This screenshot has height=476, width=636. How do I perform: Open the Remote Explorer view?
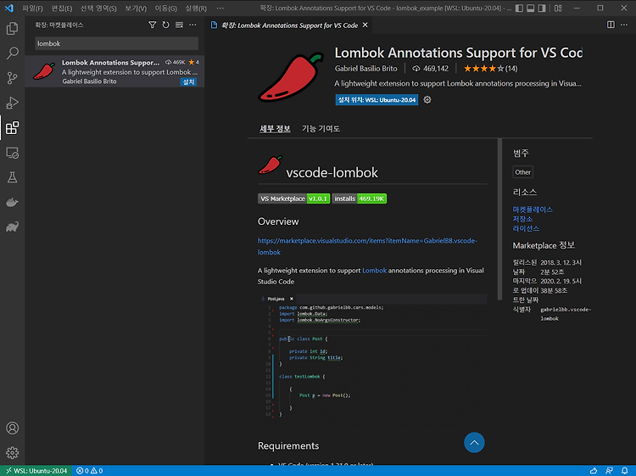12,153
